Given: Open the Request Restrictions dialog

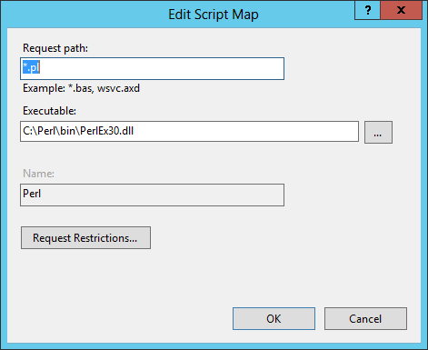Looking at the screenshot, I should point(85,238).
